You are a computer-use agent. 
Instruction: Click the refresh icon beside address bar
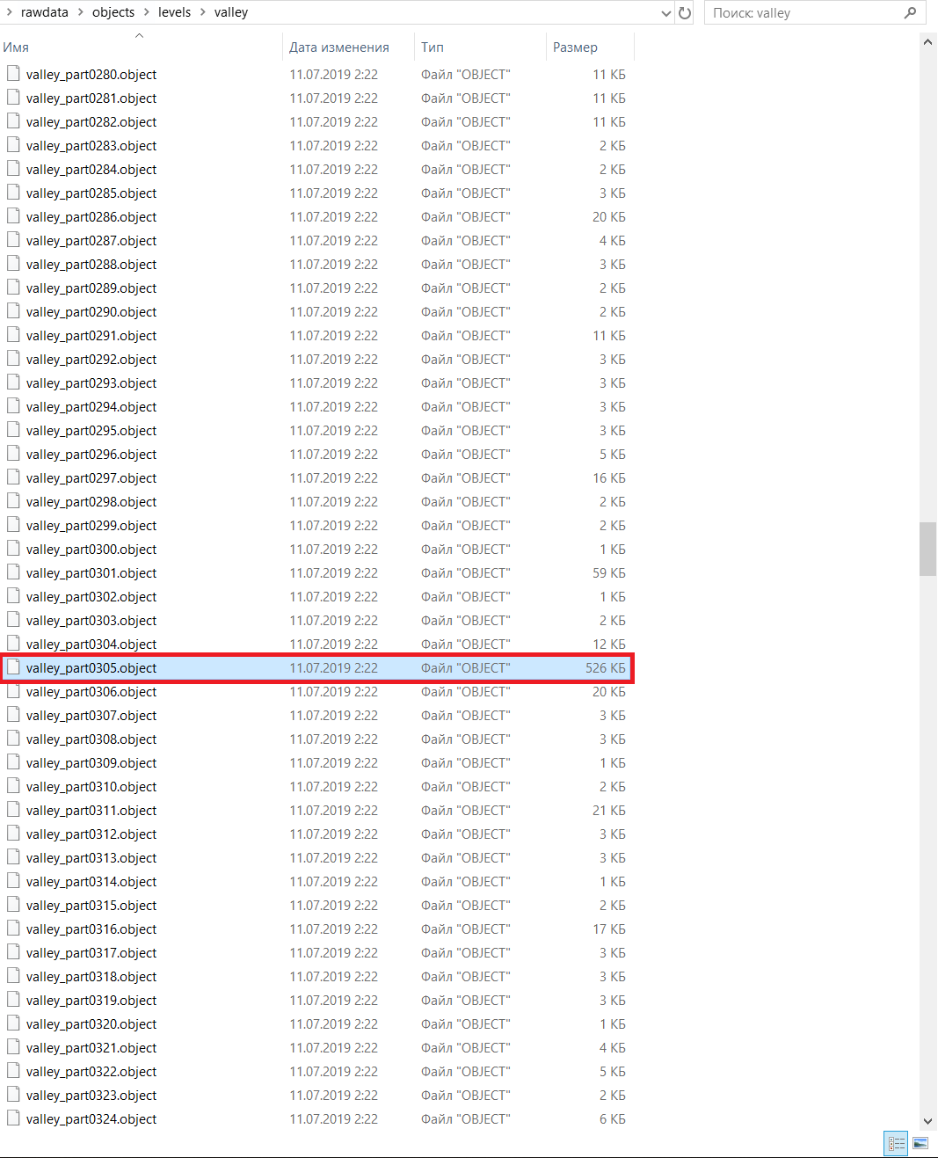685,12
